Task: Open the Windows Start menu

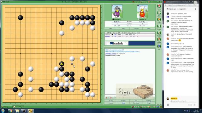Action: click(3, 111)
